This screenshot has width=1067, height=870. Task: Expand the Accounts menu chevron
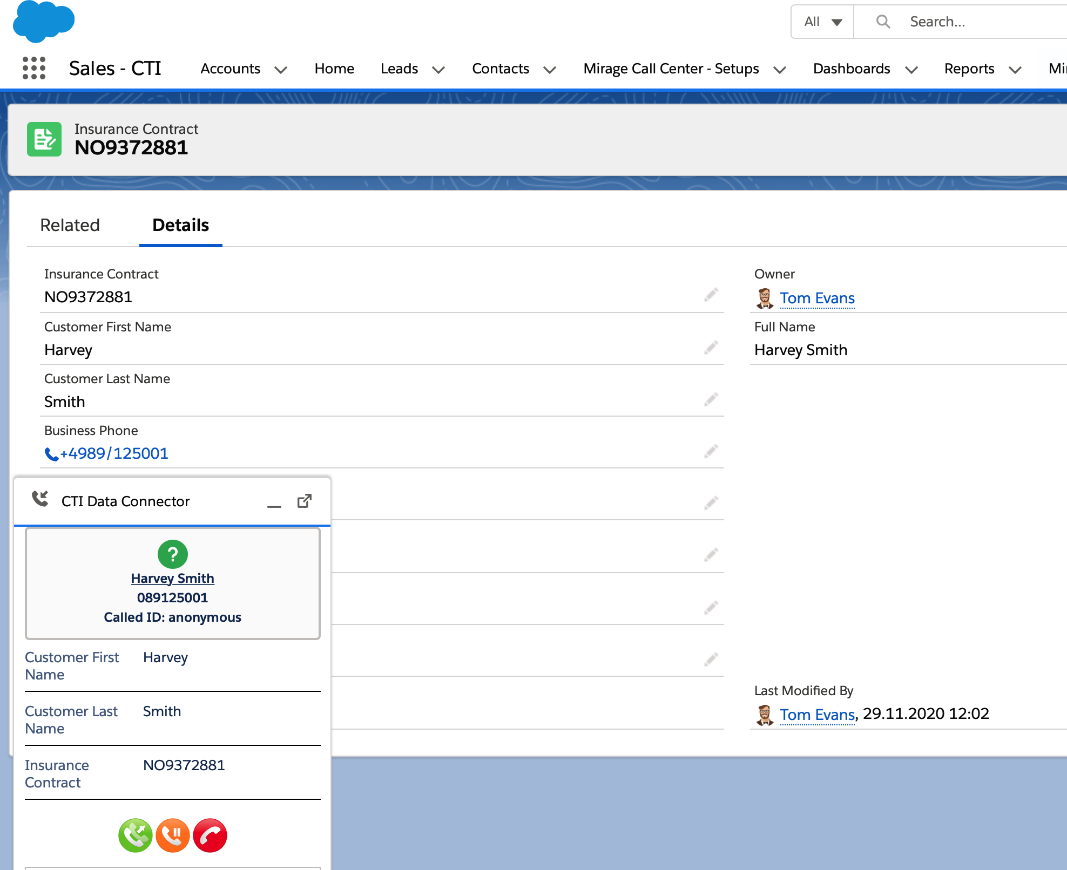(x=281, y=70)
